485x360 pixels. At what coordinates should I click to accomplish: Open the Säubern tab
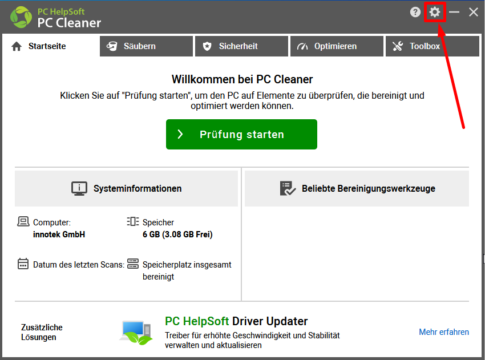coord(146,46)
